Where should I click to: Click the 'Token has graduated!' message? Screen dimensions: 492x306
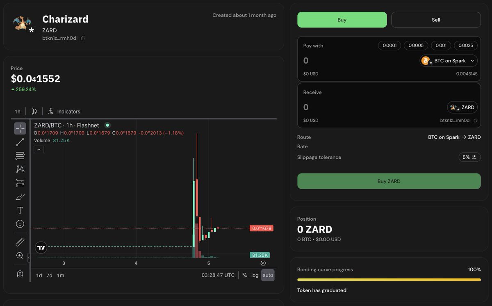click(322, 290)
